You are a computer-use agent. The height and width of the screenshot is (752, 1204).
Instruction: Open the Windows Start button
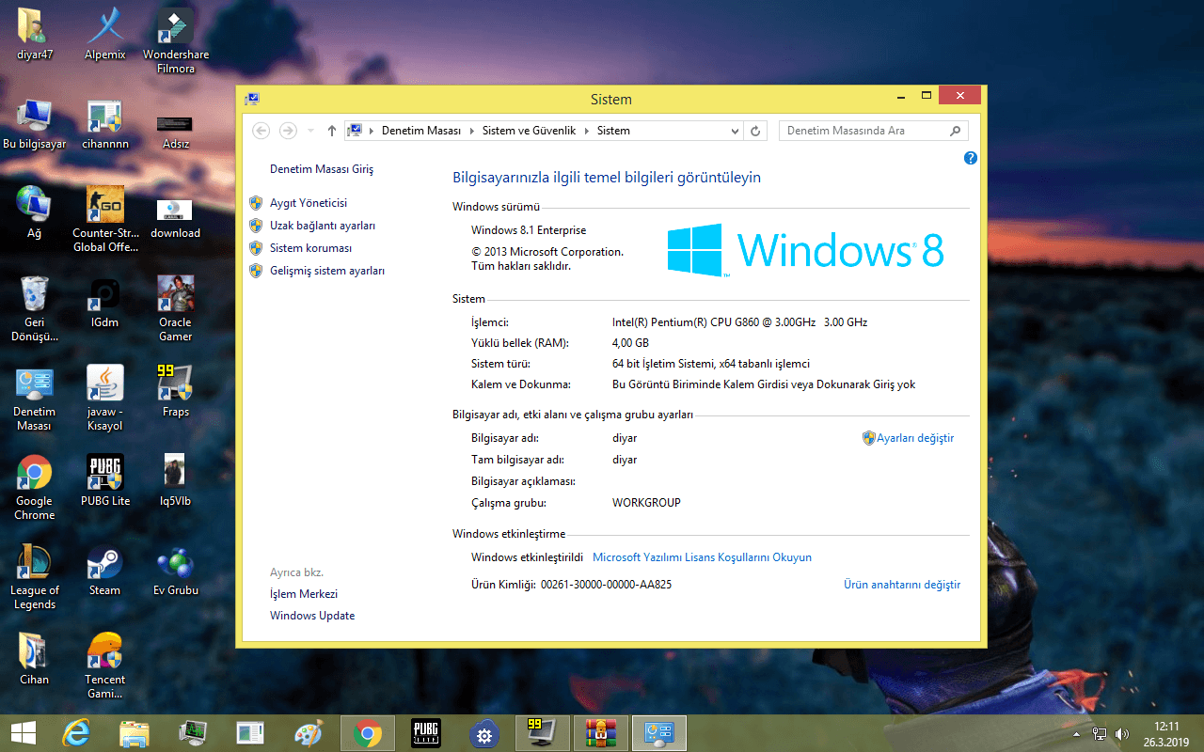click(24, 733)
